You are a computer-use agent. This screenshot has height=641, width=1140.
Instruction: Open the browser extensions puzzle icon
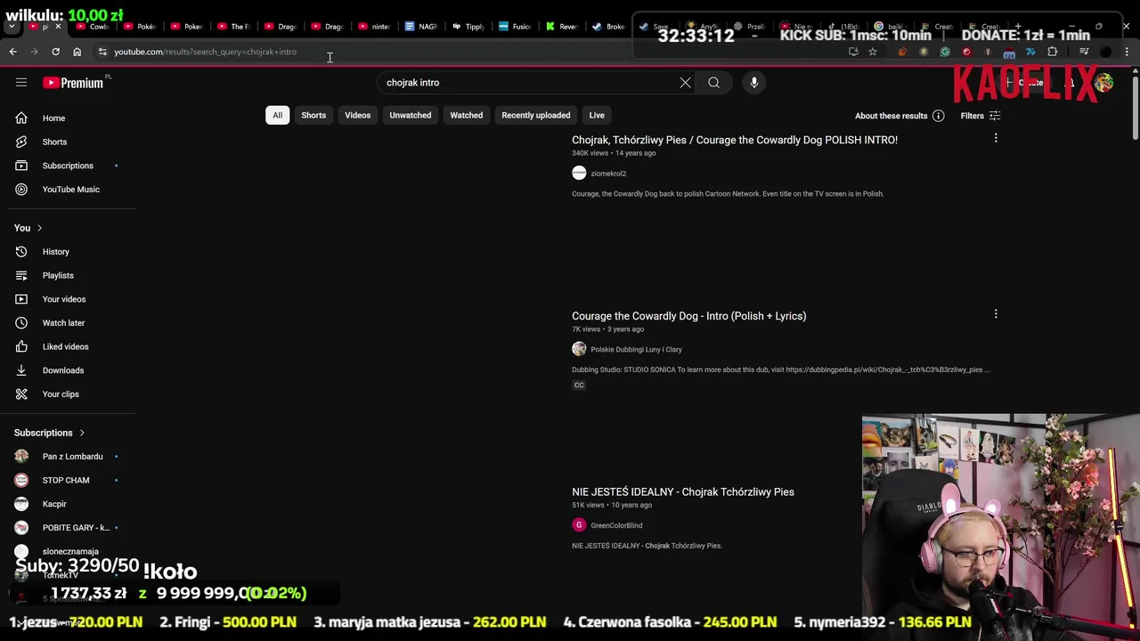[1052, 52]
